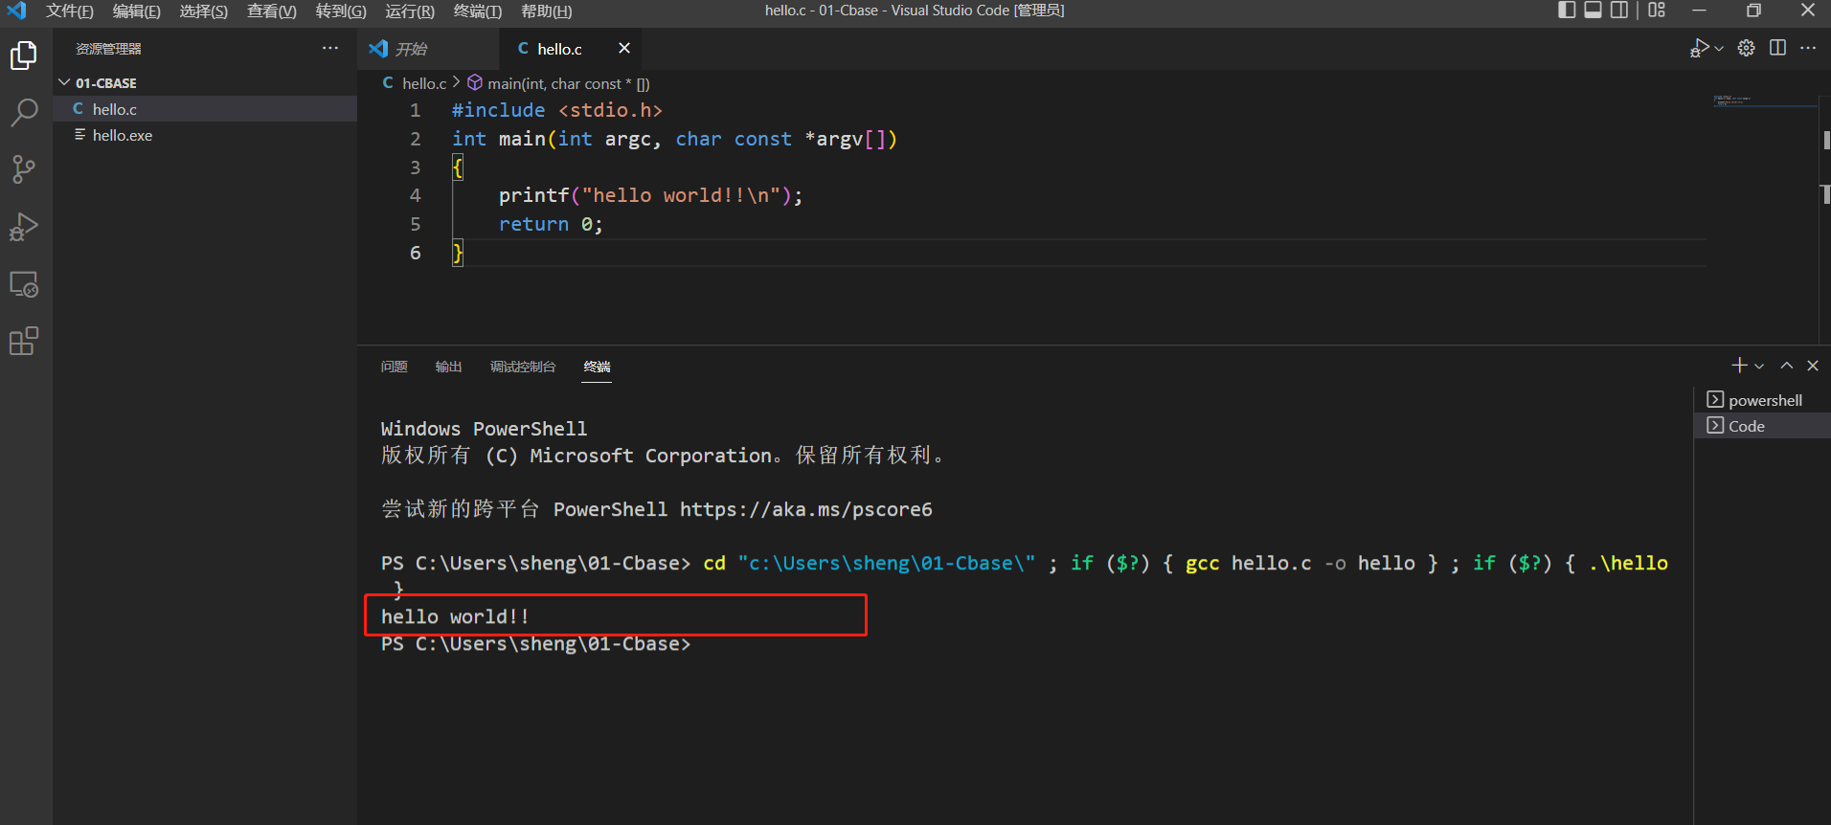Close the terminal panel
This screenshot has width=1831, height=825.
[1813, 366]
